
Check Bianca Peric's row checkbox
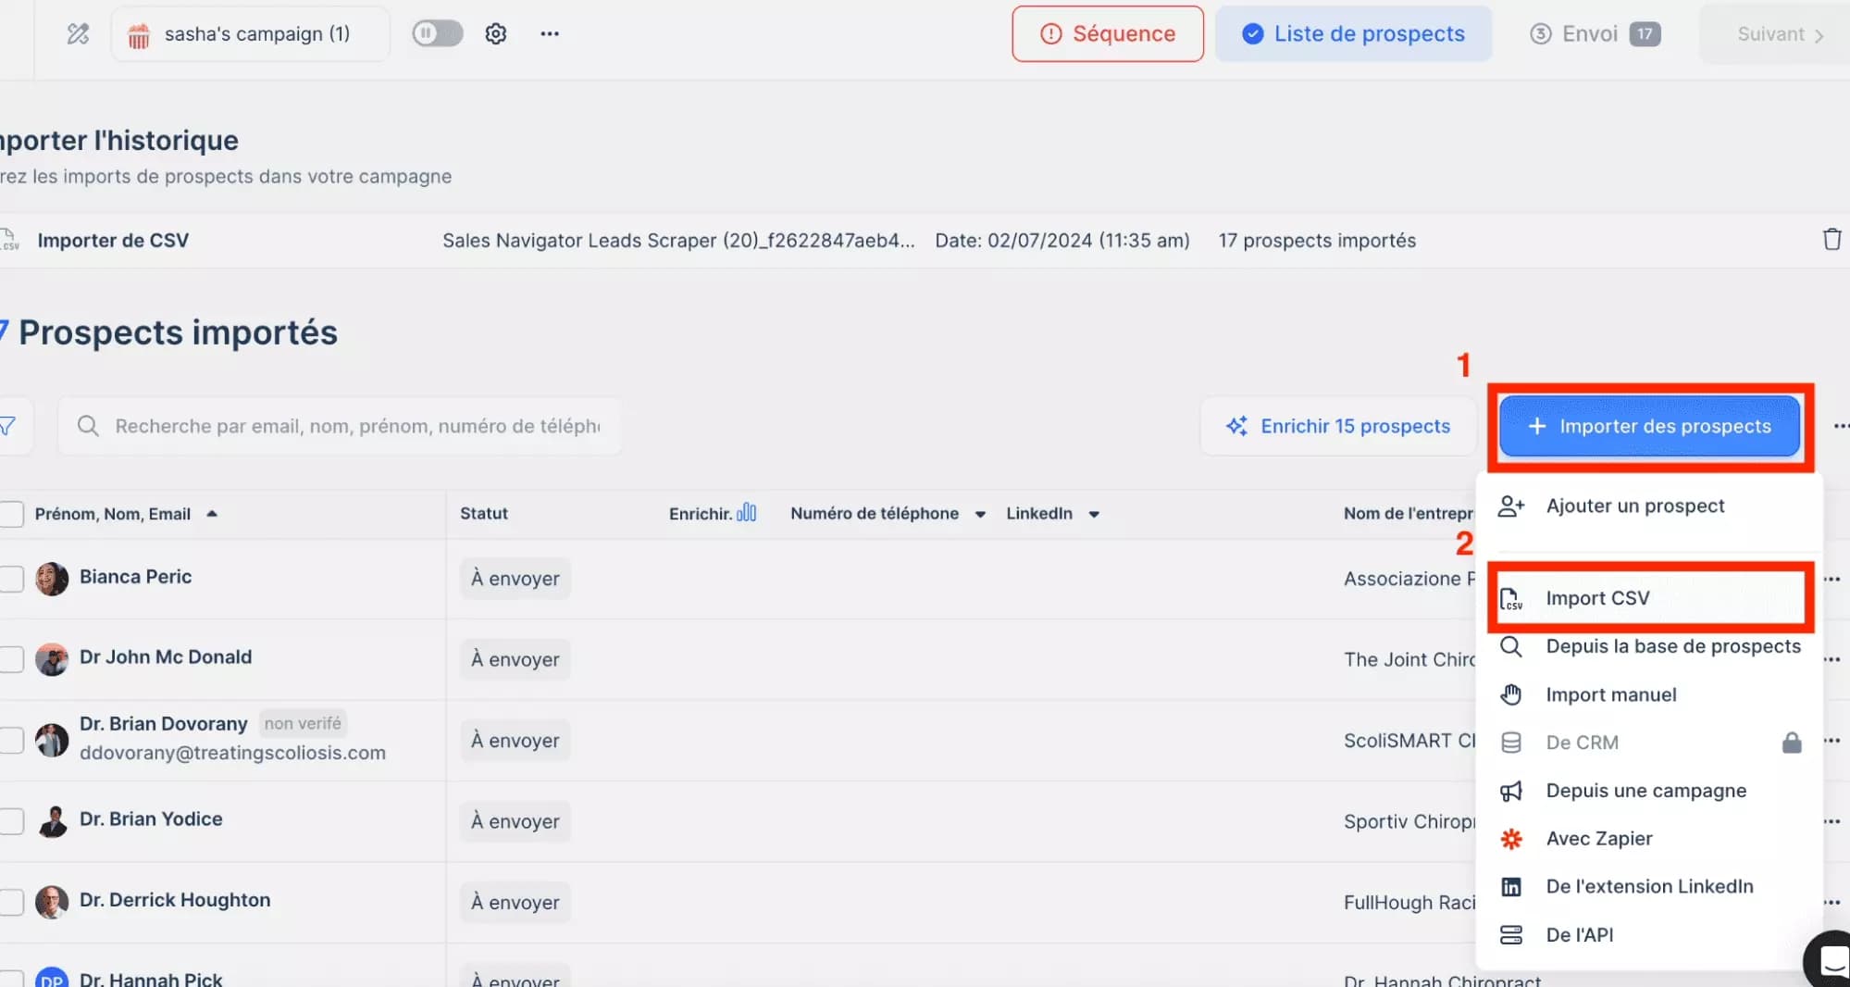point(11,578)
